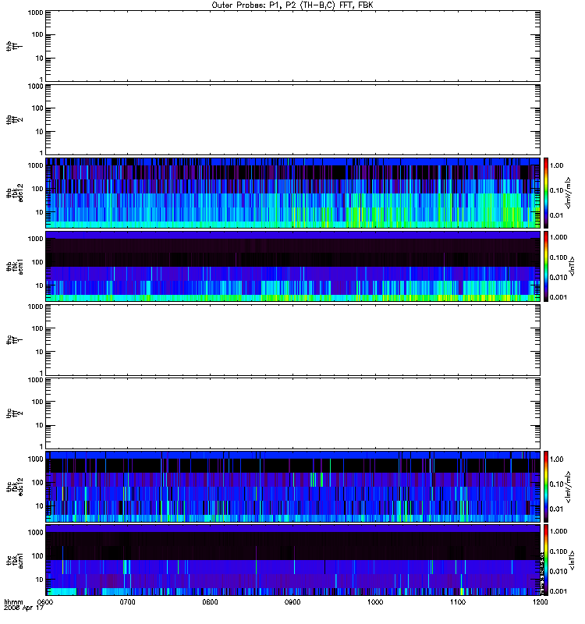Click the "thb fff 1" y-axis title
The width and height of the screenshot is (585, 624).
tap(15, 46)
